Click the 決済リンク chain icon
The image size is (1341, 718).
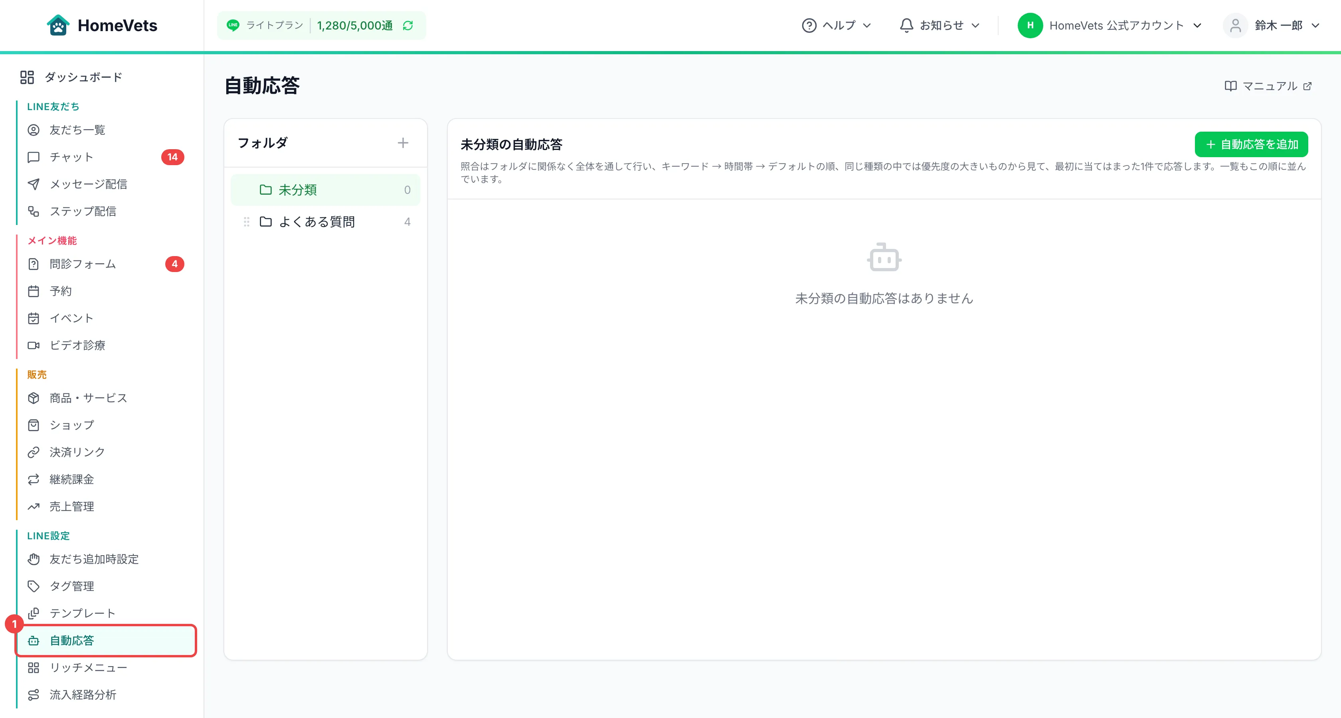[33, 452]
